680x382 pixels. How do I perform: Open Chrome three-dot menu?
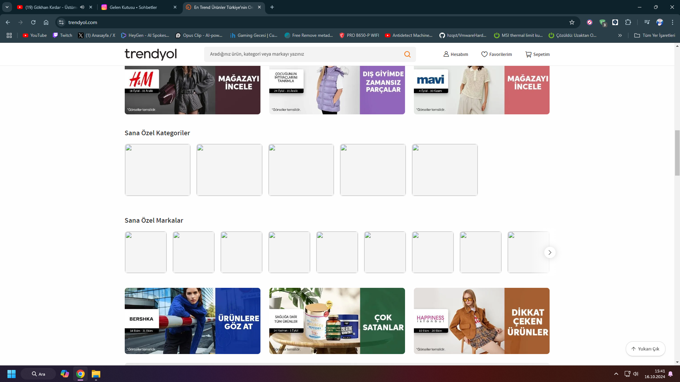[x=672, y=22]
